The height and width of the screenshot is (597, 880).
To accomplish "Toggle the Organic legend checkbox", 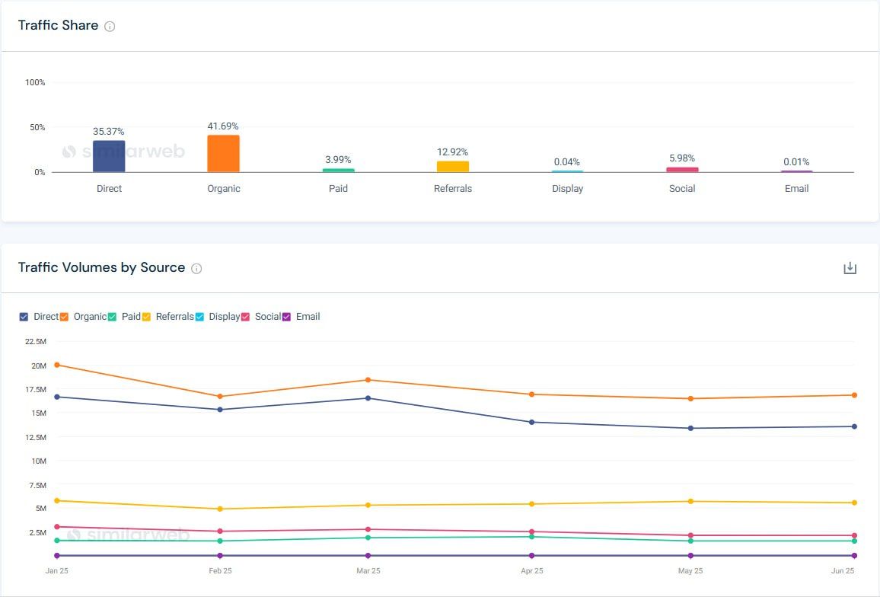I will [x=64, y=317].
